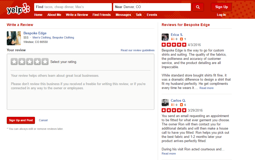Click the Bespoke Edge business photo
Screen dimensions: 255x160
click(x=14, y=38)
